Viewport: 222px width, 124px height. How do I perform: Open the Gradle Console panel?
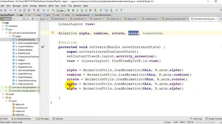(214, 118)
